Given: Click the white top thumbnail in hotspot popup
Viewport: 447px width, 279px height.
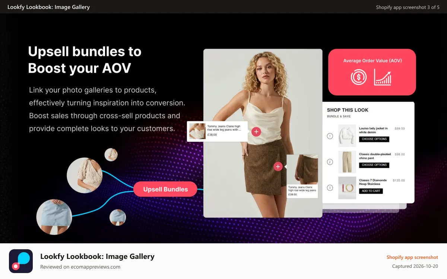Looking at the screenshot, I should (x=197, y=131).
